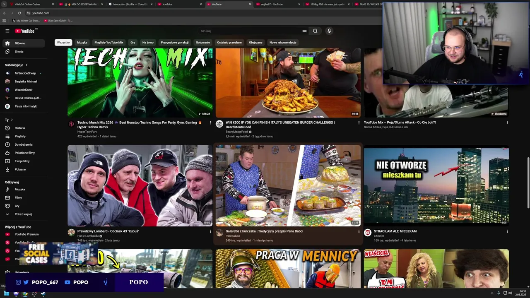Select the Wszystko filter chip

(63, 42)
